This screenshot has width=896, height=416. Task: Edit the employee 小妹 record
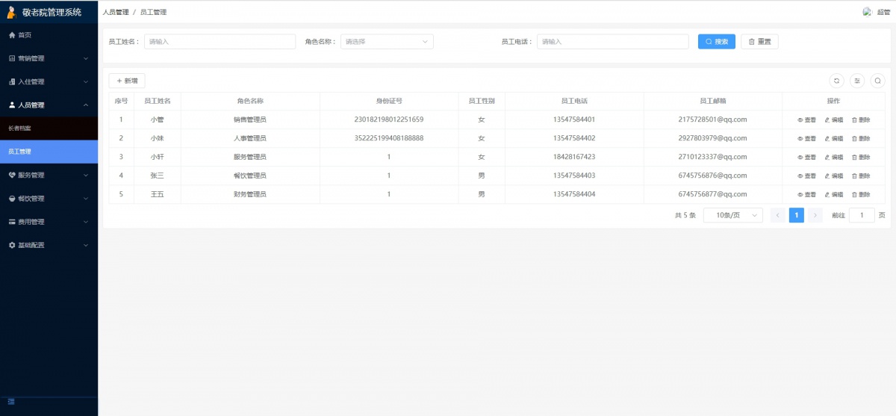click(833, 138)
